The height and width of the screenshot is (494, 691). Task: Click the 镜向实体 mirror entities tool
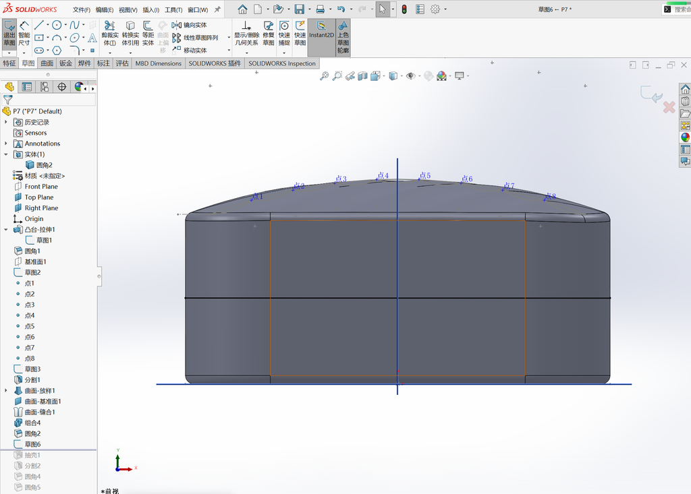pos(190,25)
